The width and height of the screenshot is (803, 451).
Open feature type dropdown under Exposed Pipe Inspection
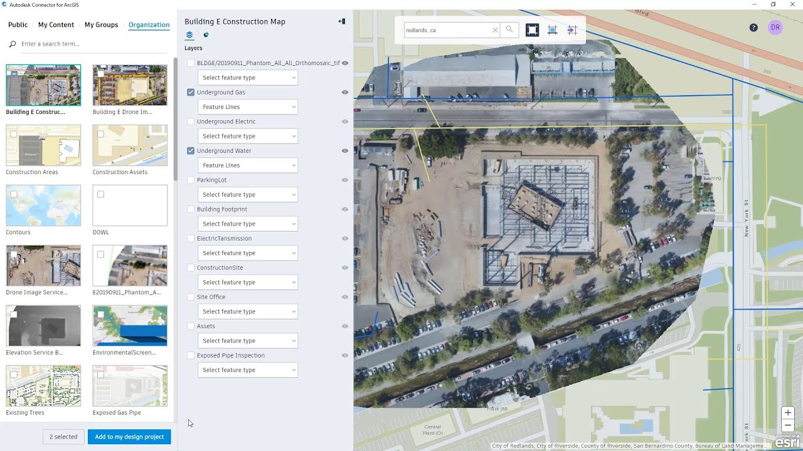click(x=248, y=370)
